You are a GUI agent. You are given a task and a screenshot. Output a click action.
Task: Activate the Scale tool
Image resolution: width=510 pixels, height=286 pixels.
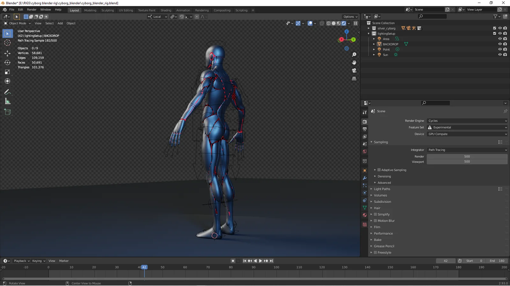point(7,72)
